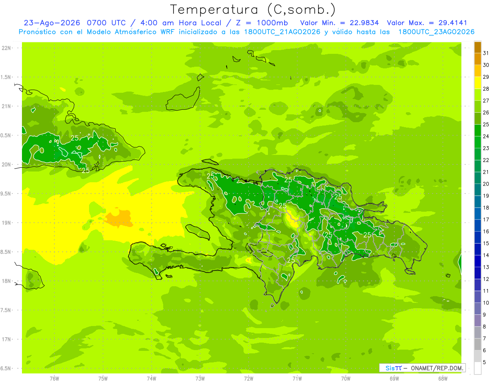Image resolution: width=497 pixels, height=384 pixels.
Task: Click the title "Temperatura (C,somb.)"
Action: 253,10
